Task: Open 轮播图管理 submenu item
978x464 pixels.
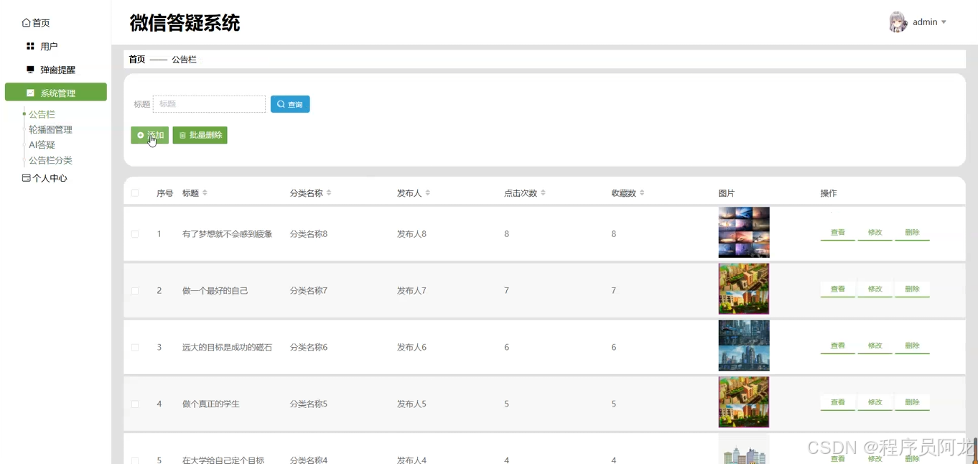Action: click(x=50, y=130)
